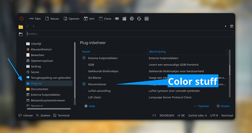The width and height of the screenshot is (252, 133).
Task: Open the UTF-8 encoding selector
Action: tap(214, 116)
